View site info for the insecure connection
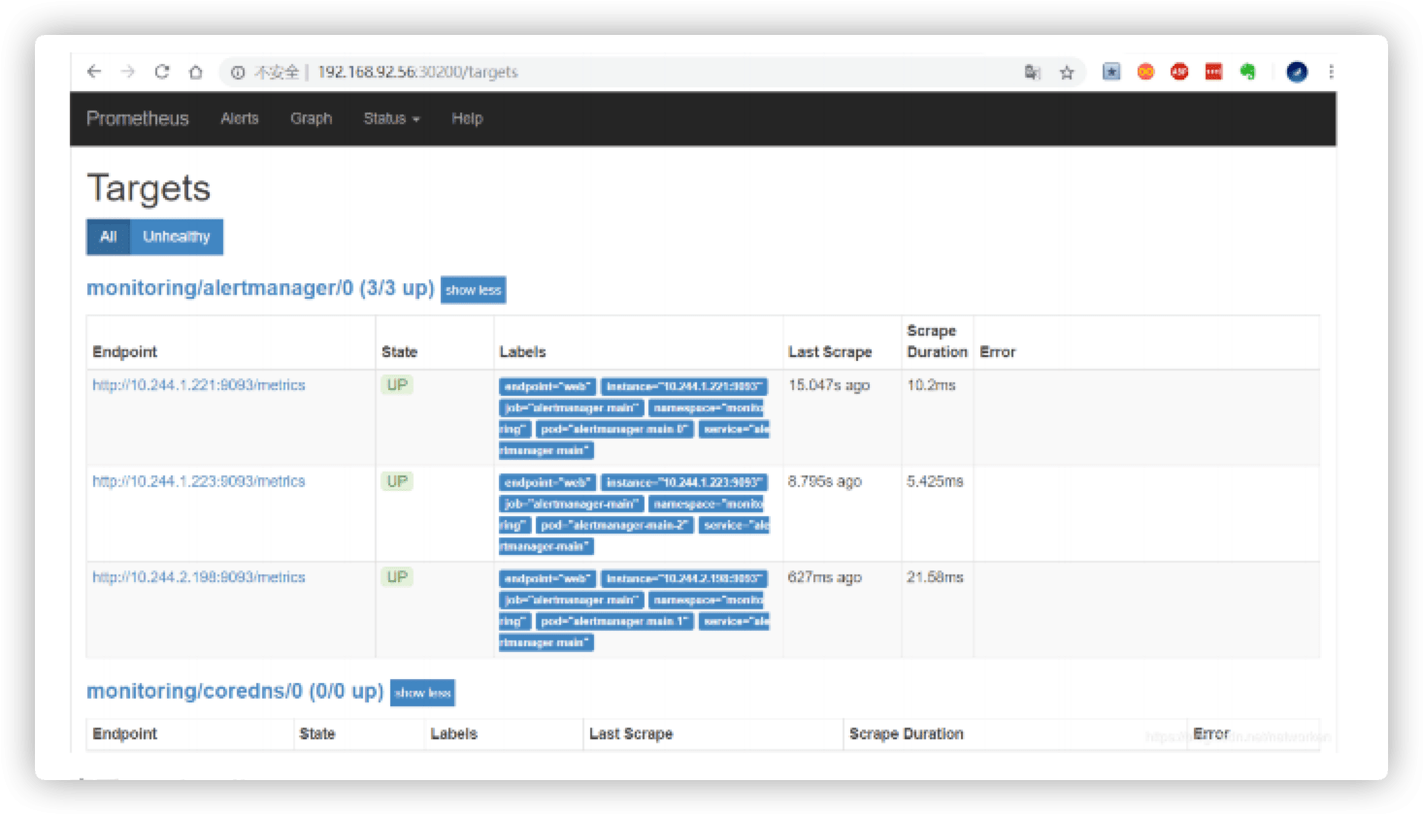This screenshot has width=1423, height=815. (238, 72)
